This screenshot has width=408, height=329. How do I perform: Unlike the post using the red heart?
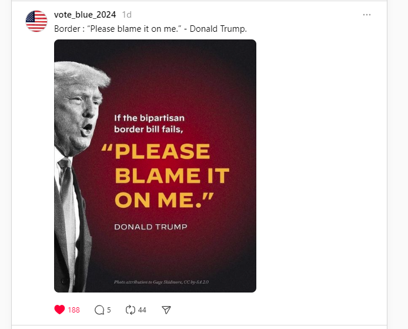click(x=59, y=310)
